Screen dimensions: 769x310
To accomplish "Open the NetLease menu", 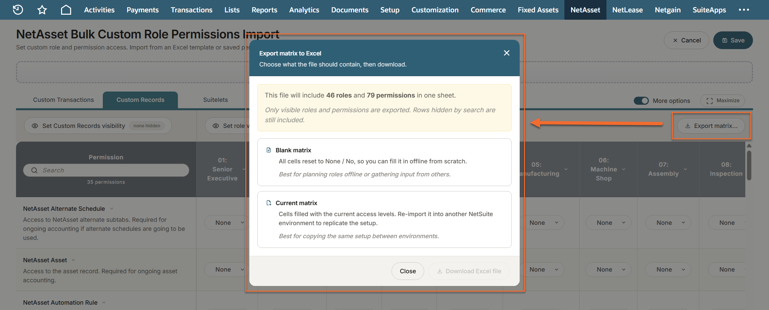I will [627, 10].
